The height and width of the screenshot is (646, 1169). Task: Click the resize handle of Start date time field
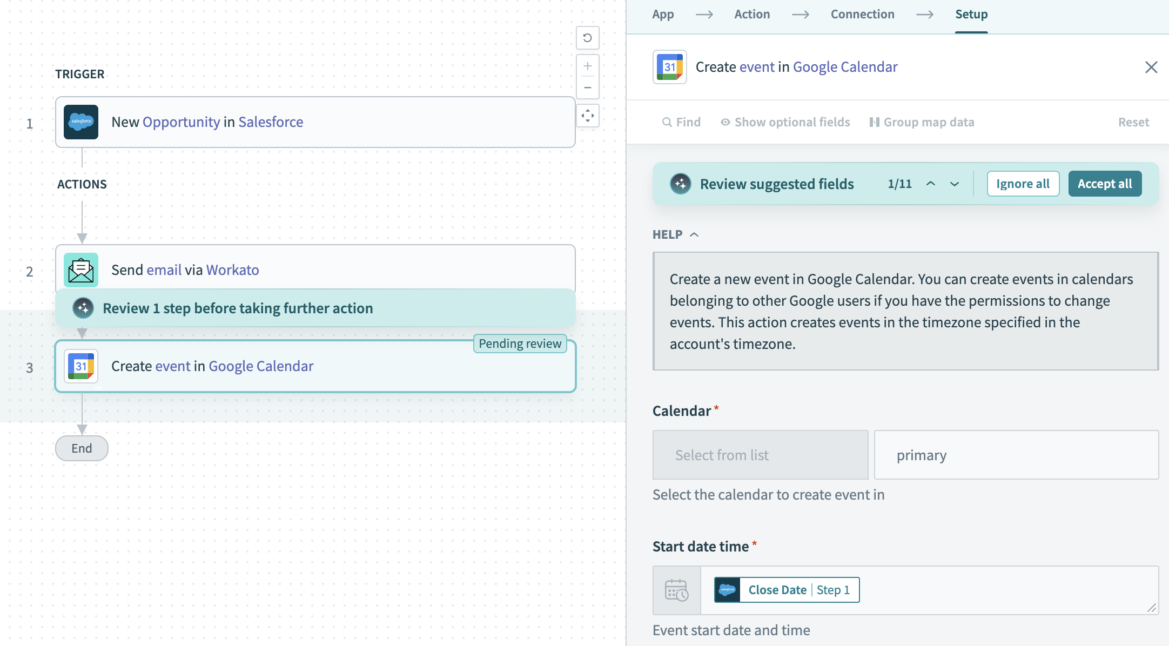coord(1152,608)
